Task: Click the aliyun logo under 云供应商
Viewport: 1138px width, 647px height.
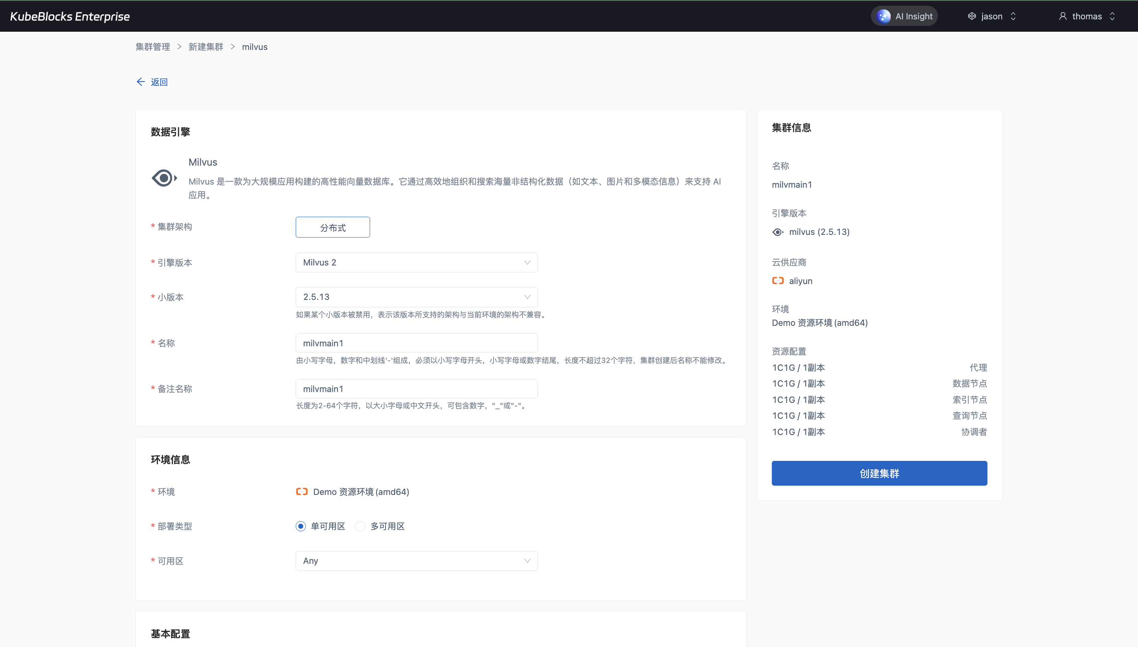Action: (778, 281)
